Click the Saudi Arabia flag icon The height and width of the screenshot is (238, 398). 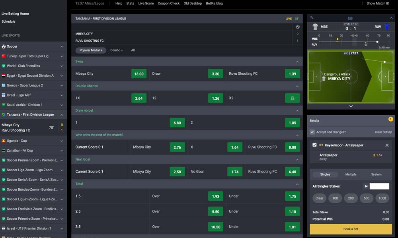click(4, 104)
